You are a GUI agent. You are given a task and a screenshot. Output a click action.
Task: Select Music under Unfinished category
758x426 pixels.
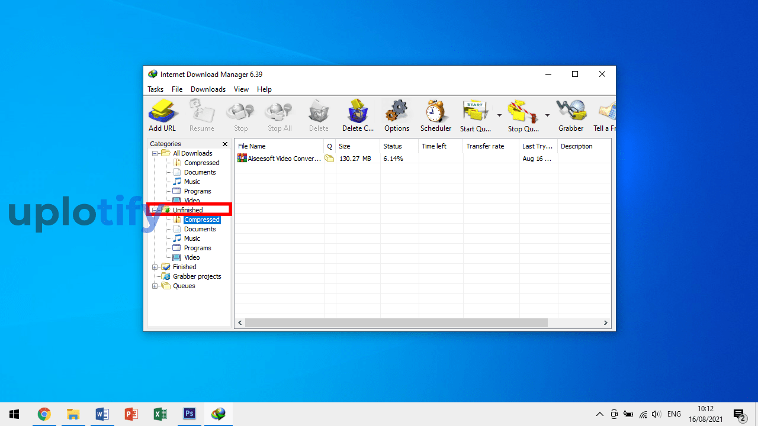pyautogui.click(x=191, y=238)
